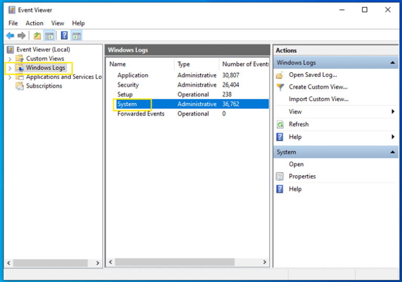Image resolution: width=402 pixels, height=282 pixels.
Task: Open the File menu
Action: 13,24
